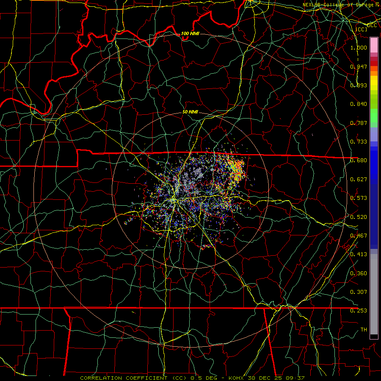Select the 0.360 legend value

tap(359, 273)
